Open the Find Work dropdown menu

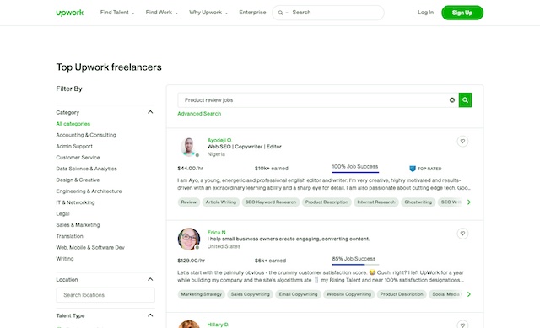tap(161, 13)
